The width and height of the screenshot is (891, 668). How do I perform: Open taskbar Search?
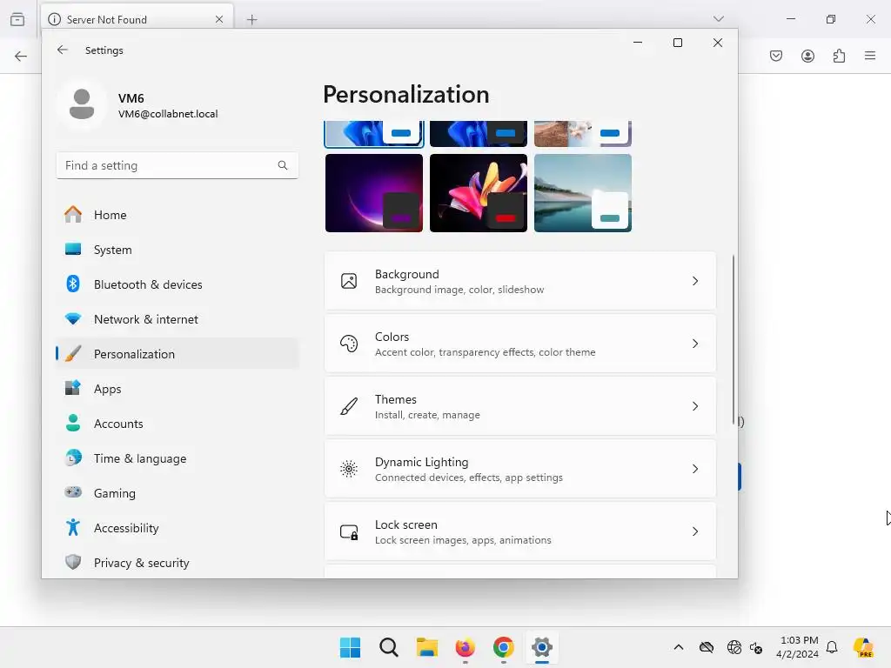click(x=389, y=647)
